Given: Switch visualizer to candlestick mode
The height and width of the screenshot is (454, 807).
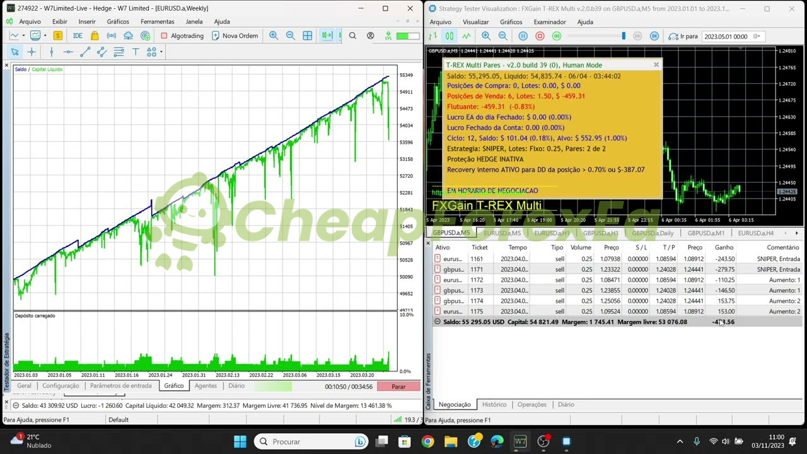Looking at the screenshot, I should point(450,36).
